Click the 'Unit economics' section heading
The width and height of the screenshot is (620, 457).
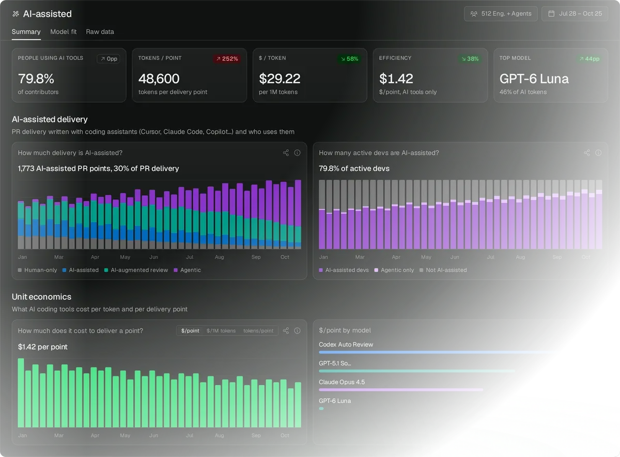42,297
